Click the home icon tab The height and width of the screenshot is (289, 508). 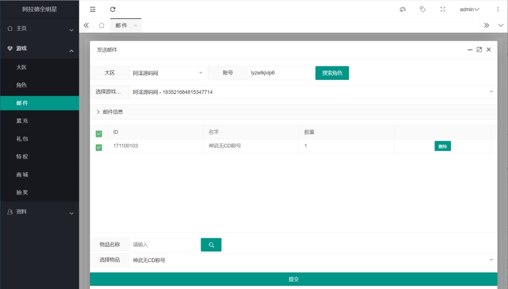tap(102, 25)
